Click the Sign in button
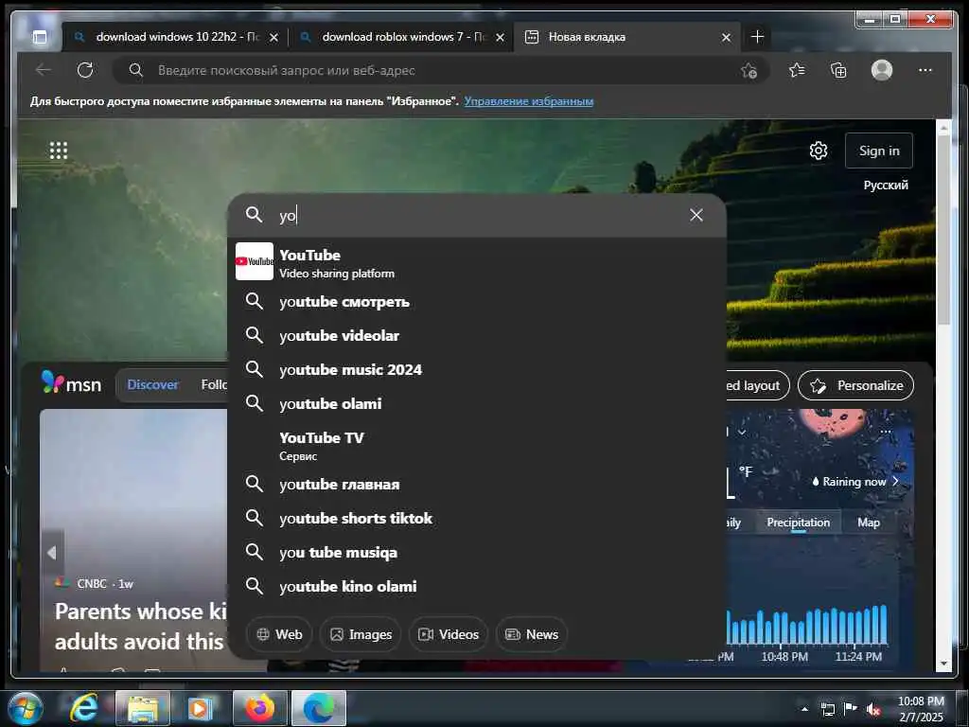The image size is (969, 727). pos(879,151)
